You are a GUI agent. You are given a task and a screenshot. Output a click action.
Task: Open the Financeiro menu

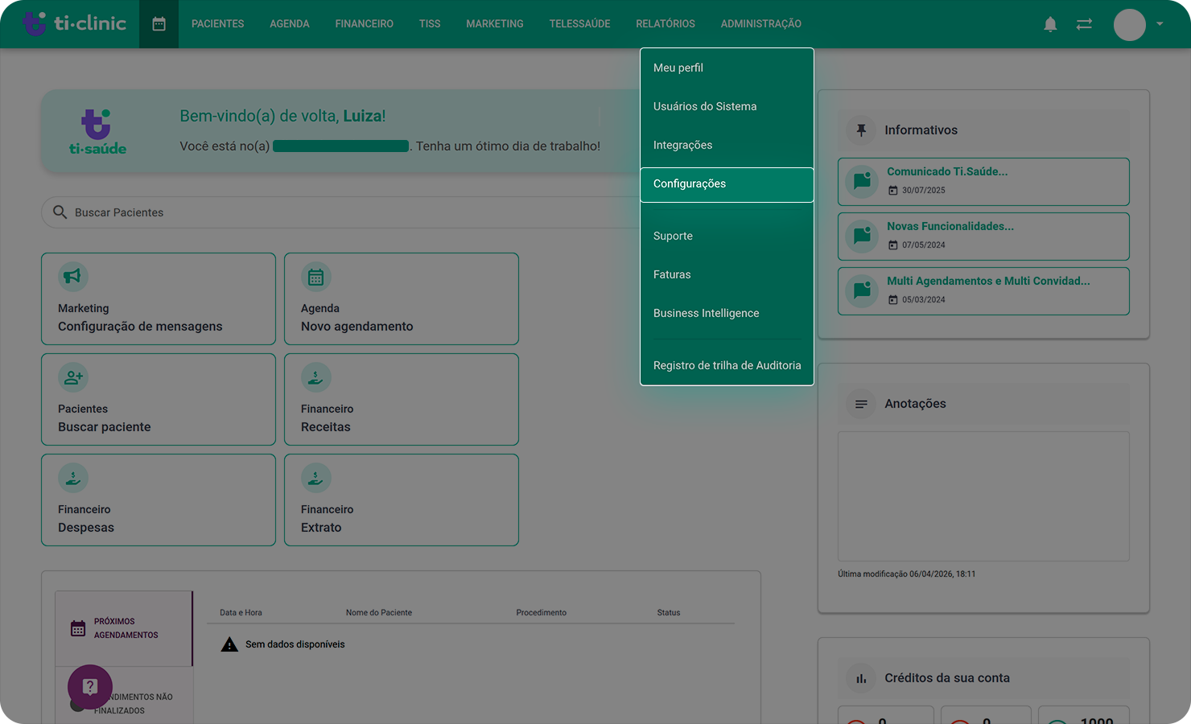tap(365, 24)
